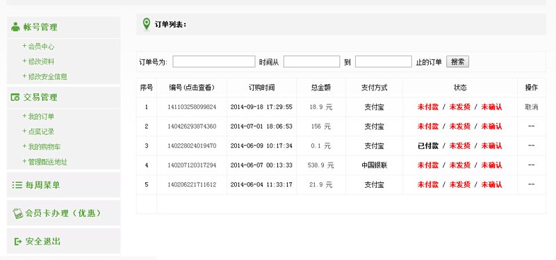Image resolution: width=556 pixels, height=260 pixels.
Task: Click the 18.9 元 amount
Action: point(321,107)
